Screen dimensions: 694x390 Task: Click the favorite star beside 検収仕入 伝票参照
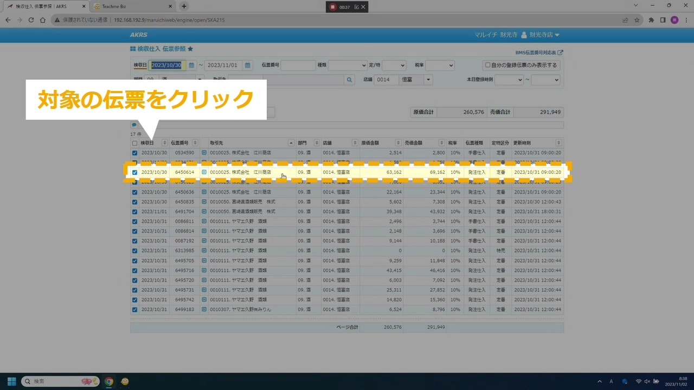point(190,49)
